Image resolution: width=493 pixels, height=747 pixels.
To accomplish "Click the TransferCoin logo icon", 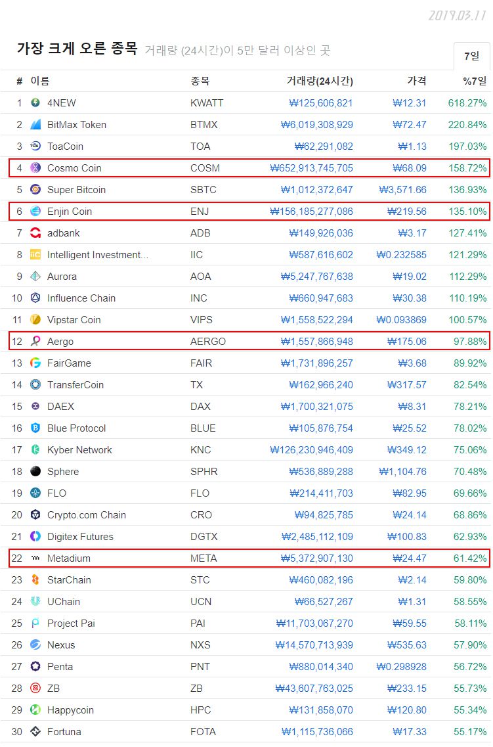I will click(x=35, y=384).
